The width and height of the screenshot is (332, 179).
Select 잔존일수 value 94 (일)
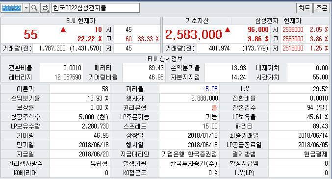tap(317, 107)
